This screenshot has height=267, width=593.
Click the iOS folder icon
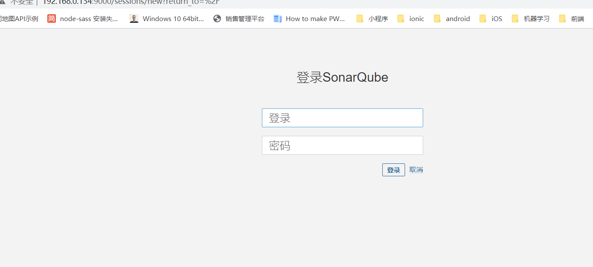483,18
